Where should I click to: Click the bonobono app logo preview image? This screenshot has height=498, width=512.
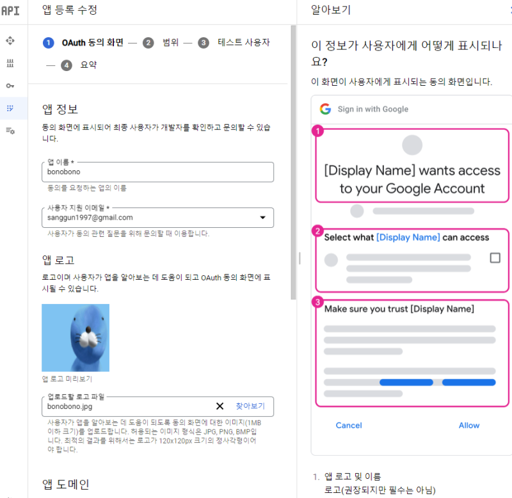[76, 338]
